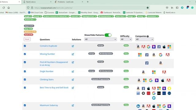Switch to Problems - LeetCode tab
Image resolution: width=196 pixels, height=110 pixels.
tap(69, 2)
